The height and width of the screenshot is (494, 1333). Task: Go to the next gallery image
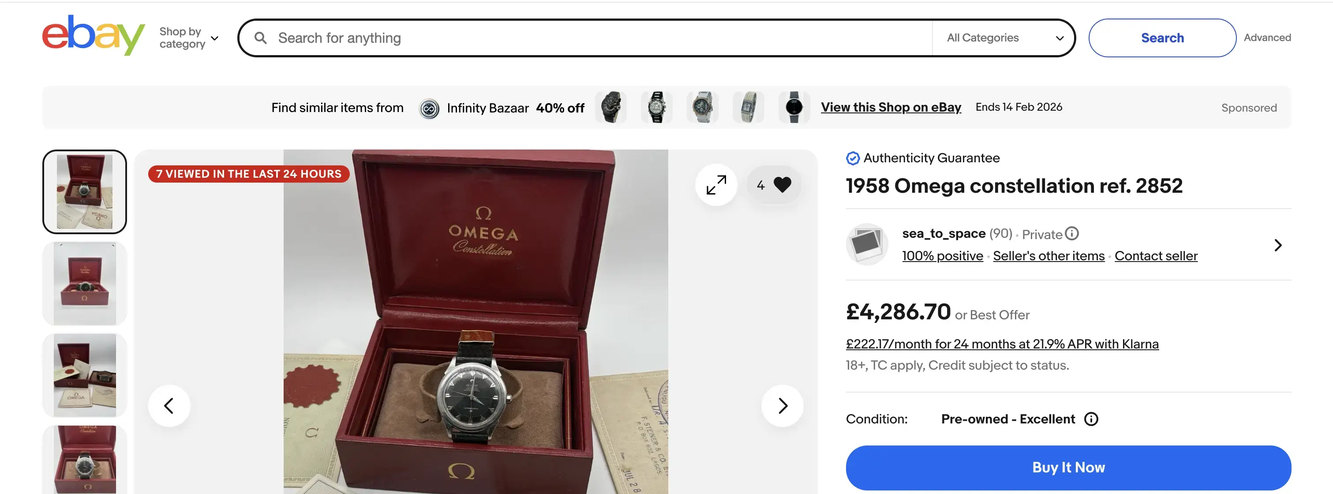tap(783, 405)
